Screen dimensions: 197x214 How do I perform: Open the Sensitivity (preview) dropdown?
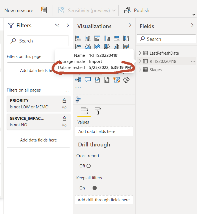tap(87, 10)
